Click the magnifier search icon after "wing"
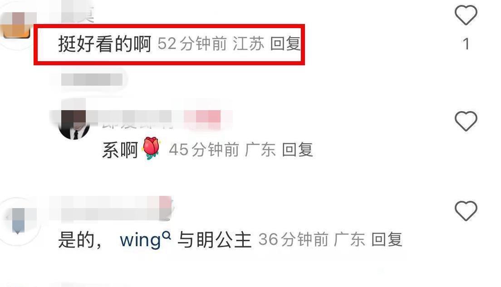This screenshot has height=287, width=501. (x=167, y=235)
